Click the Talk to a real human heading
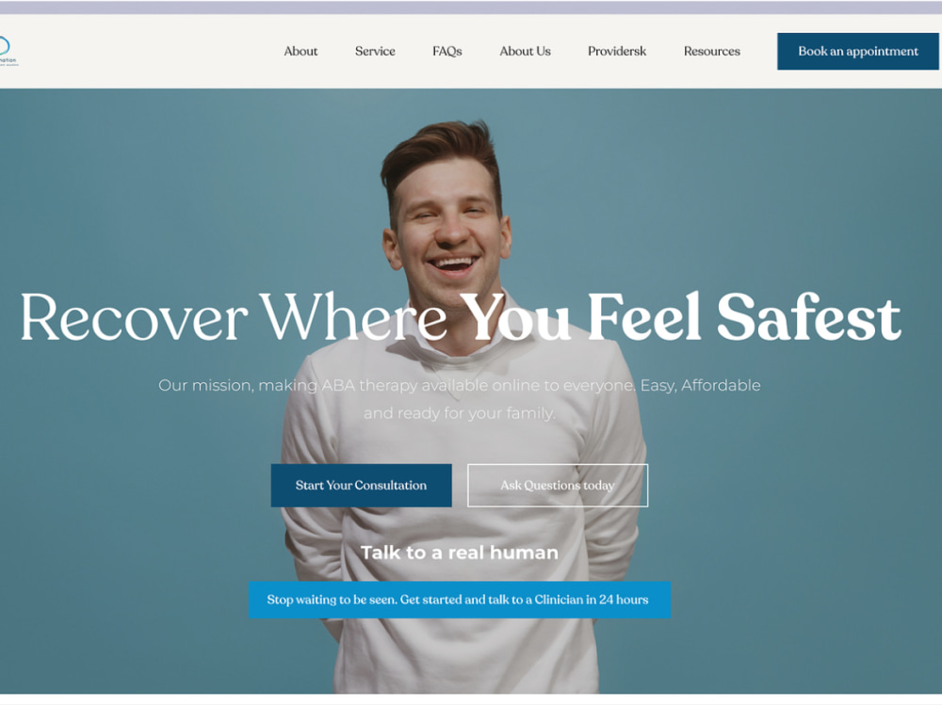 tap(460, 553)
